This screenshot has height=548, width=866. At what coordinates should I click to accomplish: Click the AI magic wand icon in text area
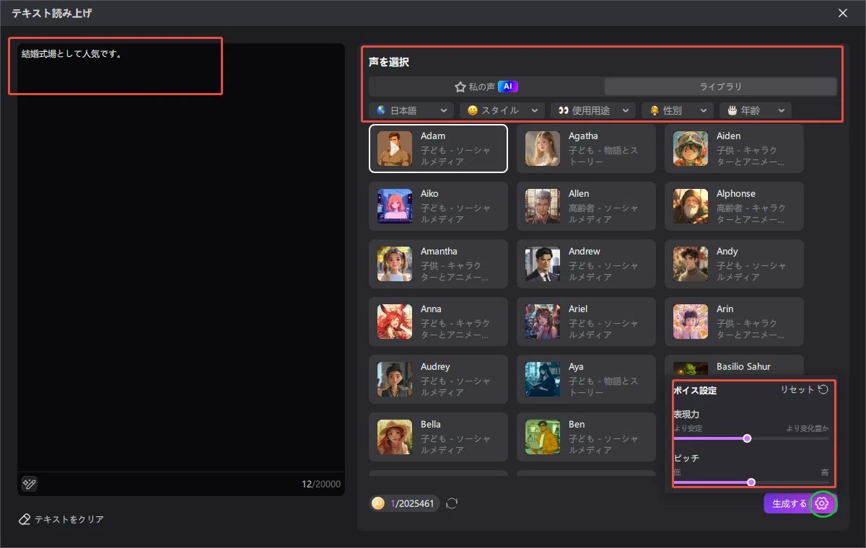29,484
